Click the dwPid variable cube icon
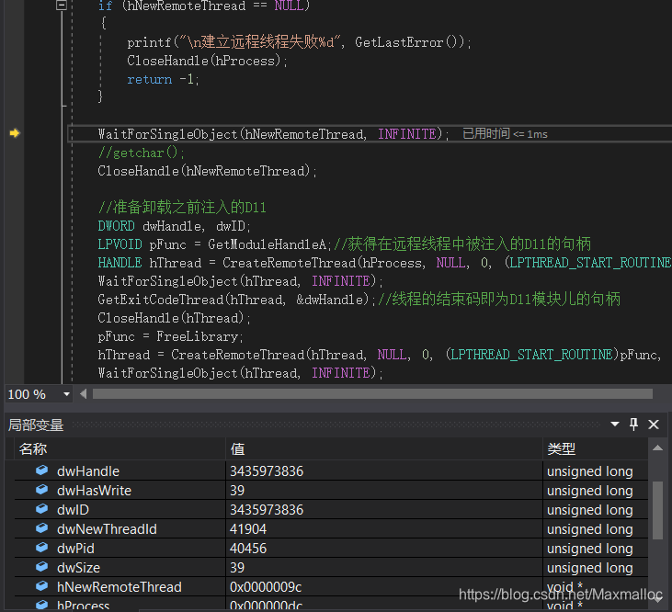The height and width of the screenshot is (612, 672). (41, 548)
